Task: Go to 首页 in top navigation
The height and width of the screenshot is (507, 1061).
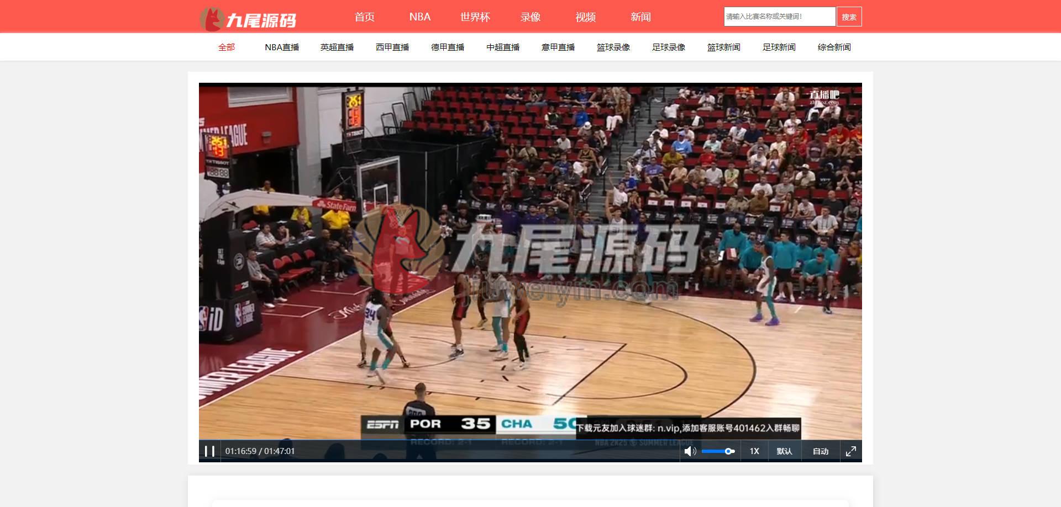Action: pos(365,17)
